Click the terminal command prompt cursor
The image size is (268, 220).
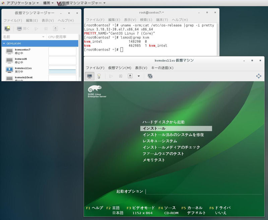click(x=122, y=50)
